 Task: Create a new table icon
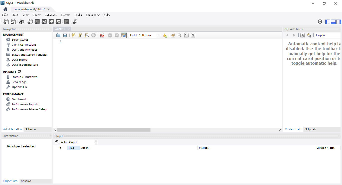click(x=37, y=22)
